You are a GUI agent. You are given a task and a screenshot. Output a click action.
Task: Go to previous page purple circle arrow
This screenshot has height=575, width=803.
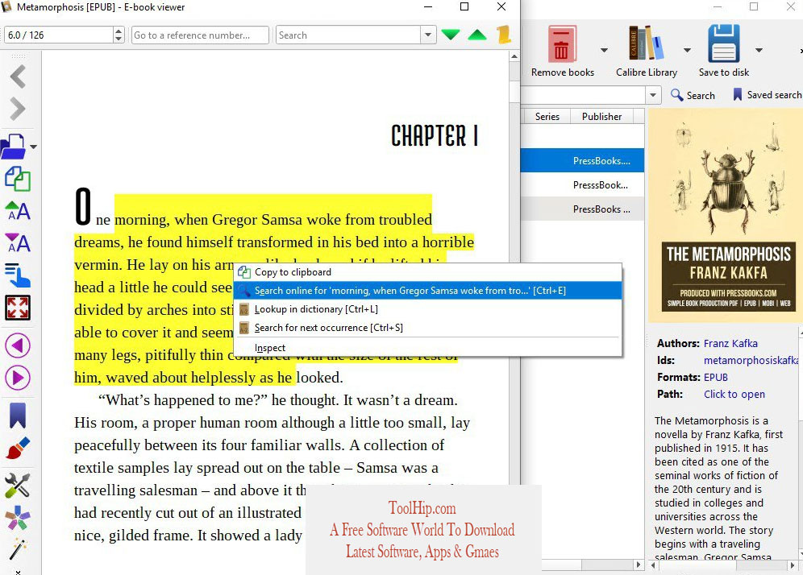point(18,345)
